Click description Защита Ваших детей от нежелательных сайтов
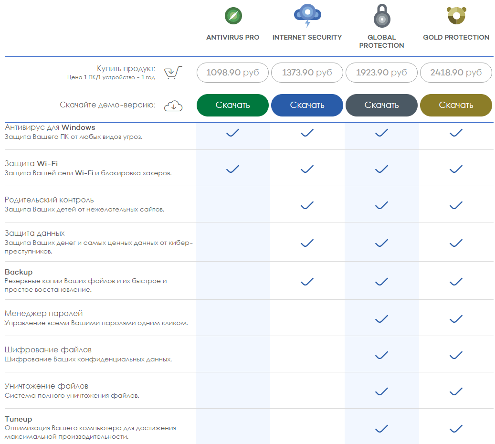The image size is (495, 444). [x=84, y=210]
